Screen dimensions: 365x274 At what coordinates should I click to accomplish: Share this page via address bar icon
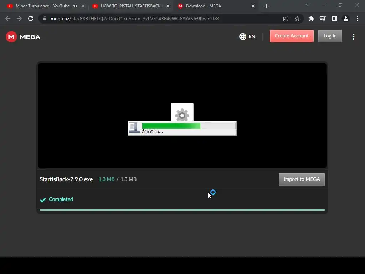[x=286, y=19]
